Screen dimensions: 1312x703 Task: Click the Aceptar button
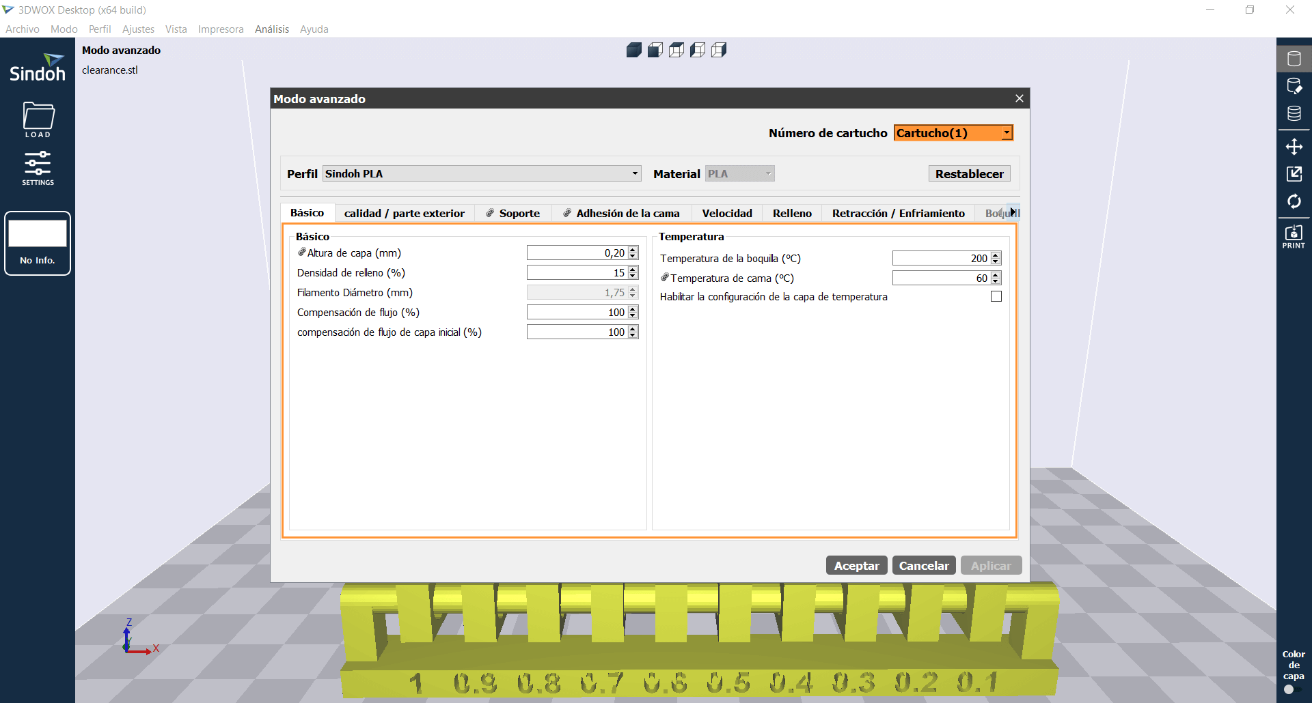click(857, 565)
